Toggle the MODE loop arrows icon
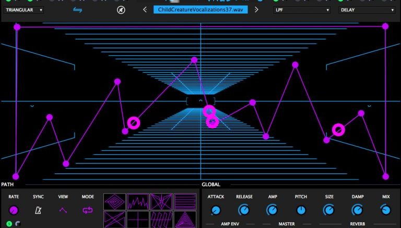 (88, 210)
